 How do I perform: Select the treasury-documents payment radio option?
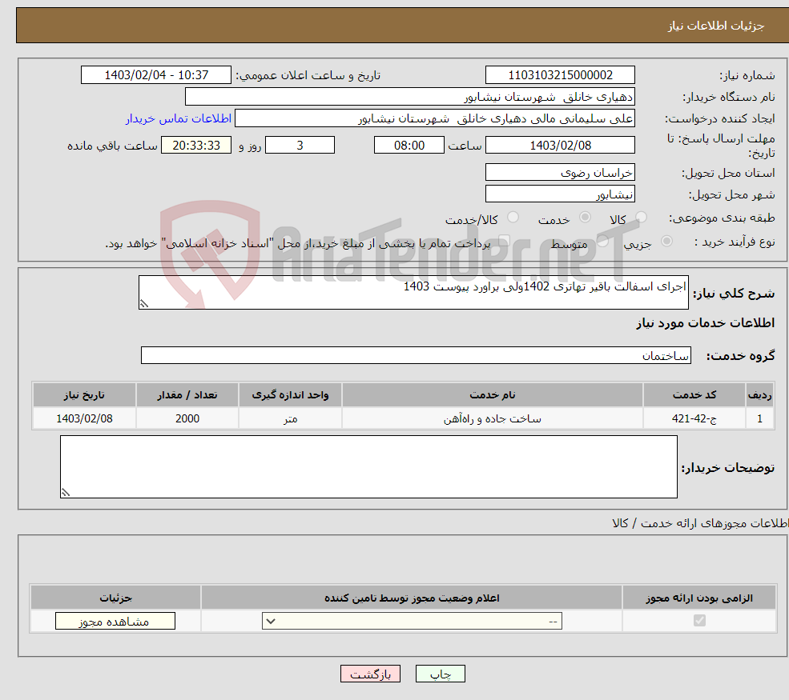point(505,242)
